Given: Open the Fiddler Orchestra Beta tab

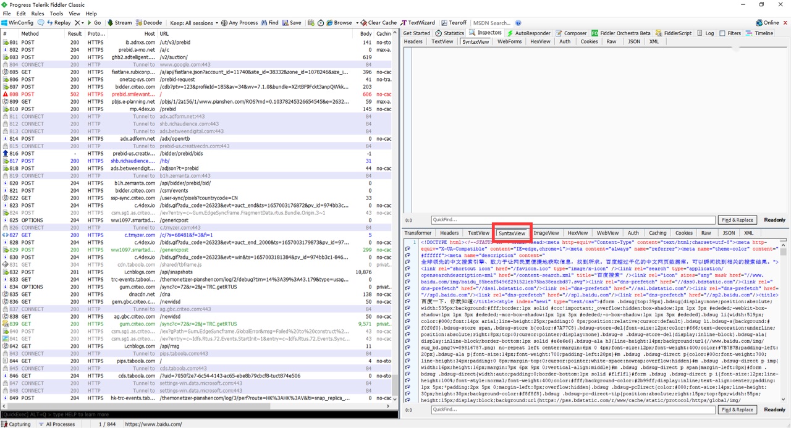Looking at the screenshot, I should [x=621, y=33].
